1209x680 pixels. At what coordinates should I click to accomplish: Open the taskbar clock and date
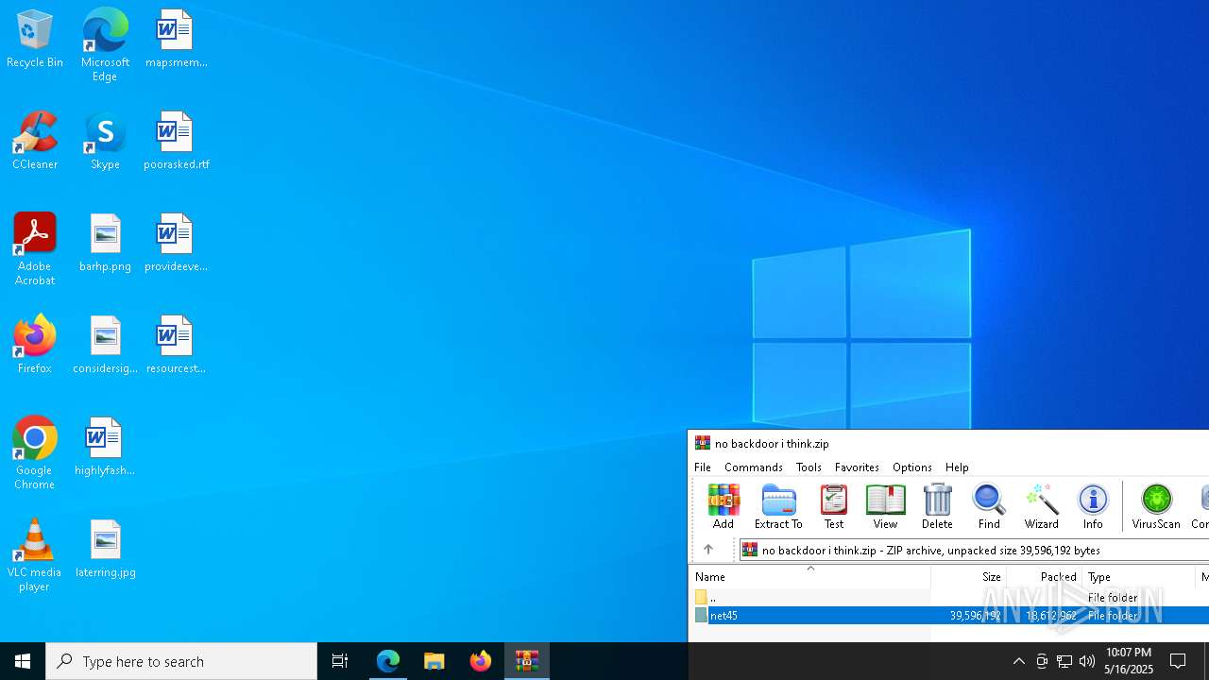coord(1129,661)
